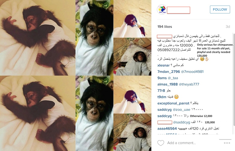Open t9dm commenter profile

click(162, 97)
